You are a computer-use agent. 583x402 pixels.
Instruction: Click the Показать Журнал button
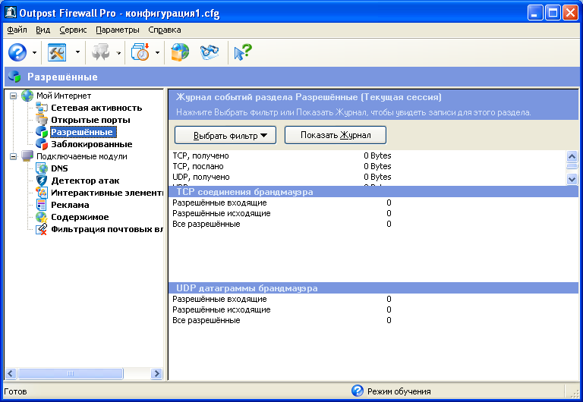click(336, 135)
